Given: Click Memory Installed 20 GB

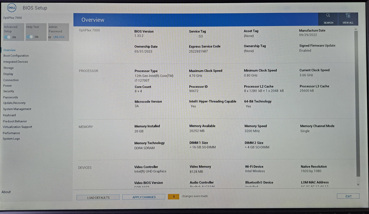Looking at the screenshot, I should [x=139, y=131].
